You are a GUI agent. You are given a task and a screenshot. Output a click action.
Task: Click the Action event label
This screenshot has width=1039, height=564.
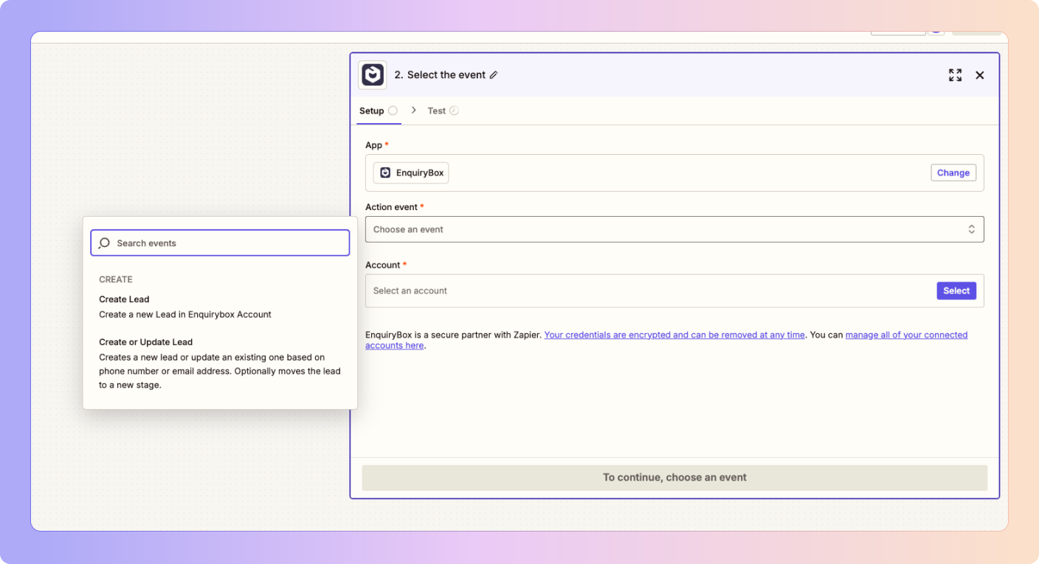[x=391, y=207]
